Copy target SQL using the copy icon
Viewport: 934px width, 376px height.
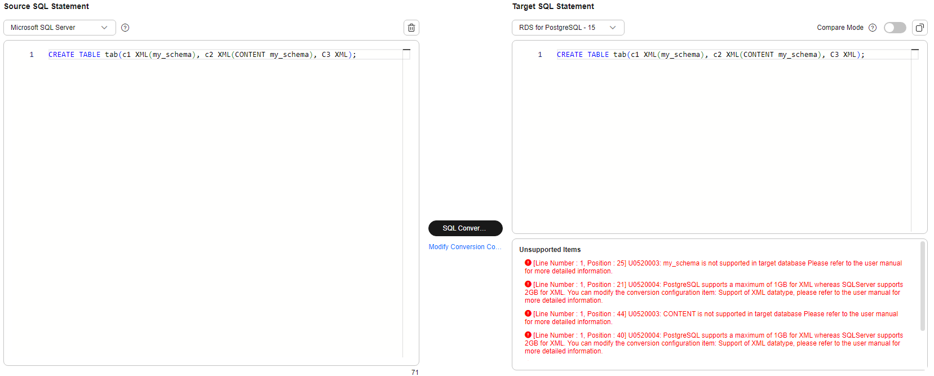[x=920, y=28]
